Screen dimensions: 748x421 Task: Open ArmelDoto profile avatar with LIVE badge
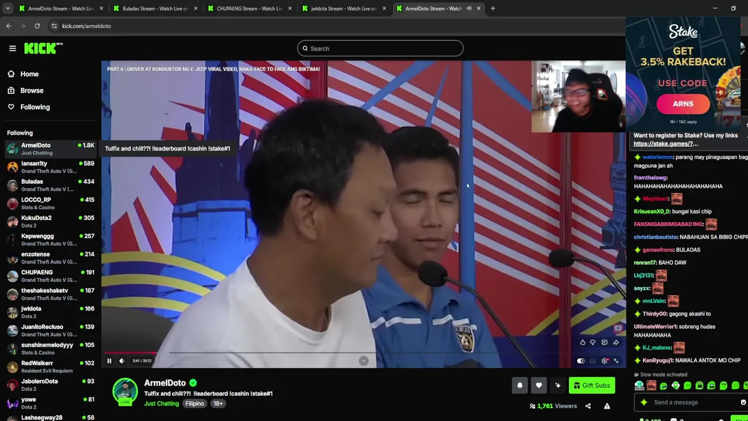coord(125,391)
